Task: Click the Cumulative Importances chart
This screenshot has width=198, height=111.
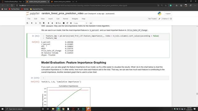Action: pos(66,96)
